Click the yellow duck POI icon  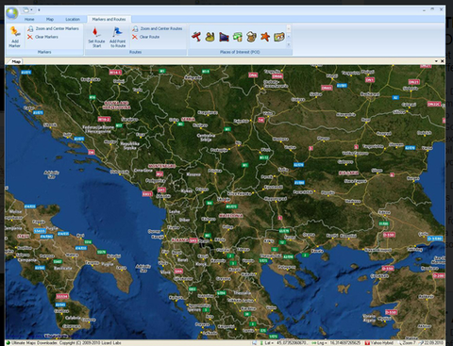coord(210,37)
